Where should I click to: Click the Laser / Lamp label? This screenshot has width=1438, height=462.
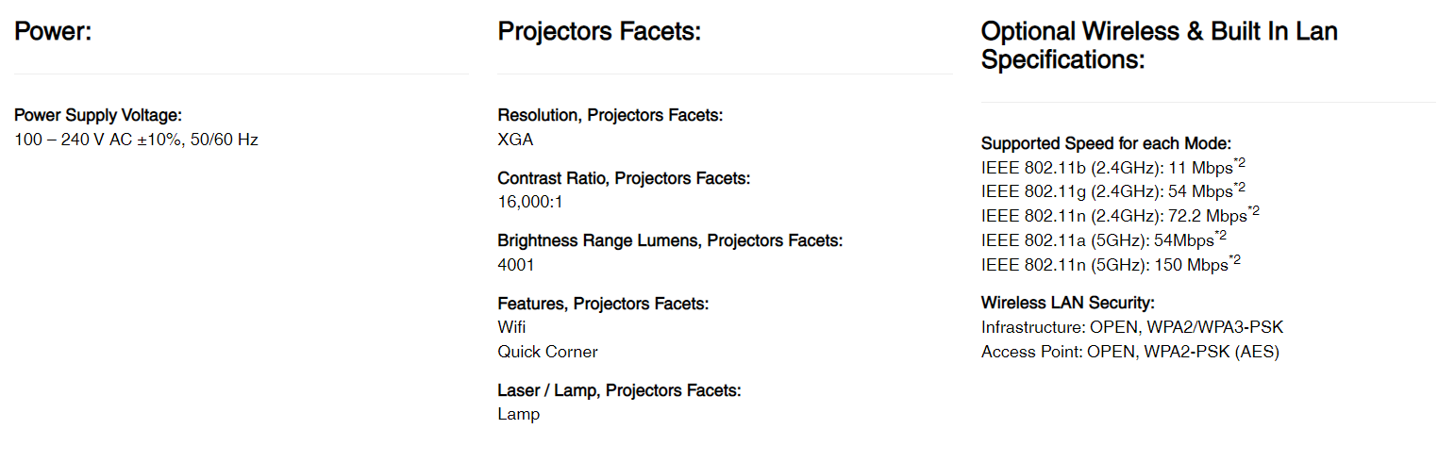pyautogui.click(x=619, y=390)
